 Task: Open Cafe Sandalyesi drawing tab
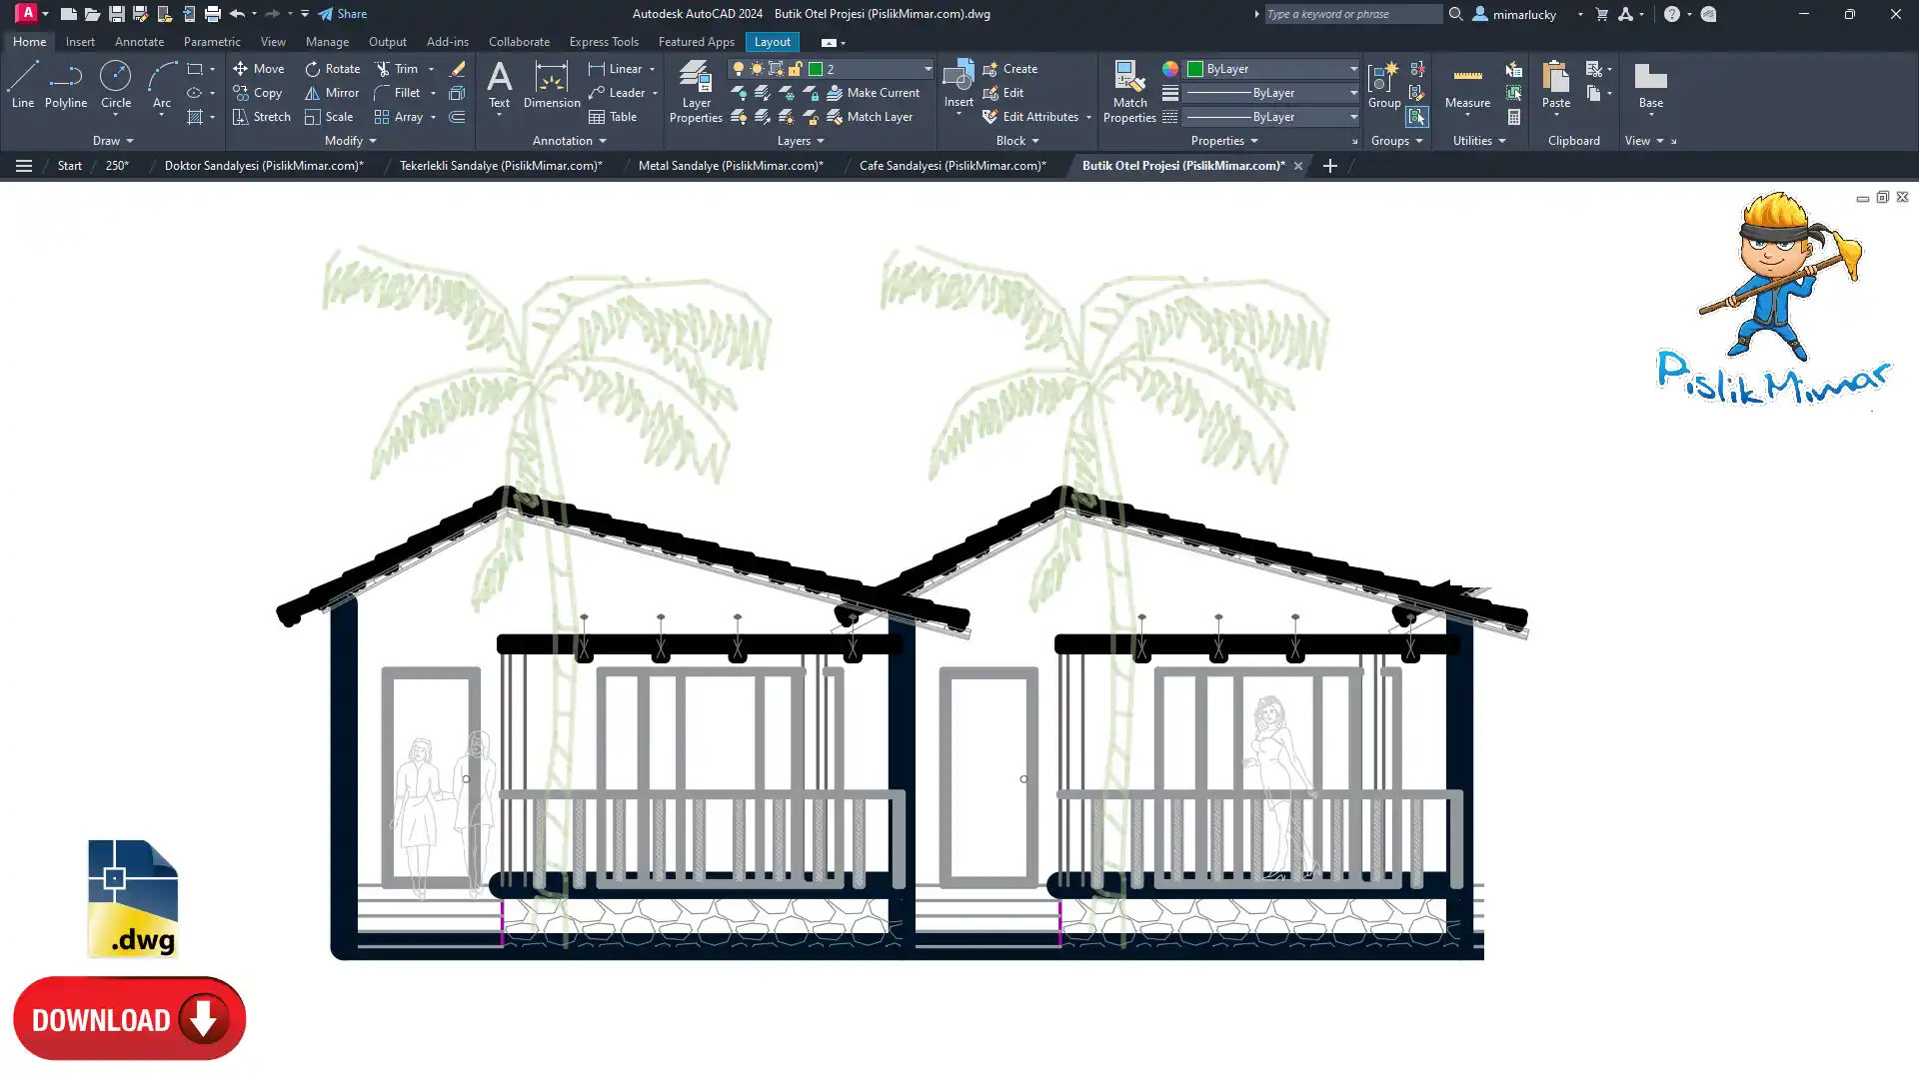[x=952, y=166]
